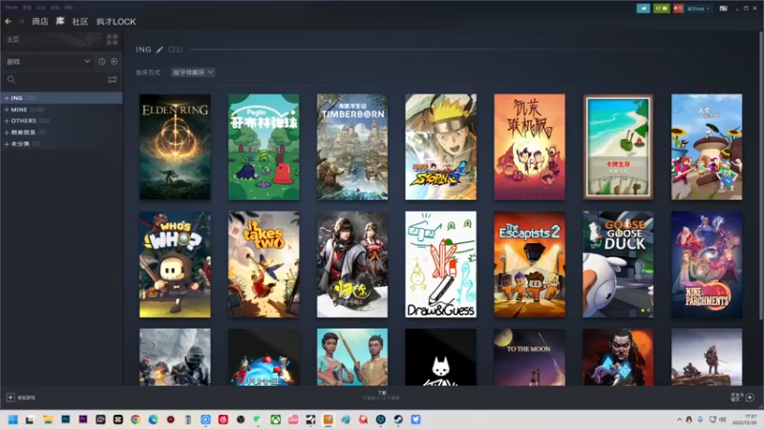Open the Elden Ring game cover
Image resolution: width=764 pixels, height=429 pixels.
coord(175,147)
